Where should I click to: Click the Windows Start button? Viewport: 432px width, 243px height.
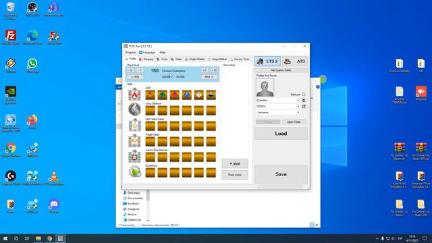pos(5,238)
